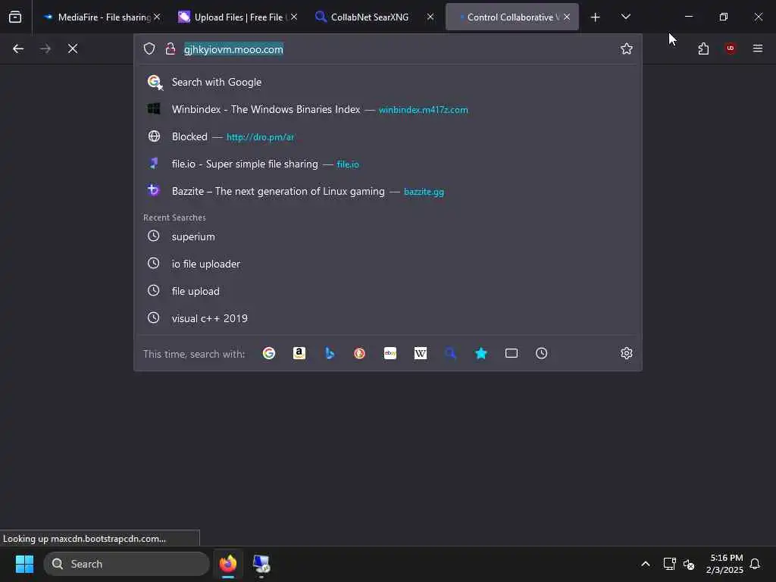Open the Extensions puzzle icon
776x582 pixels.
703,48
